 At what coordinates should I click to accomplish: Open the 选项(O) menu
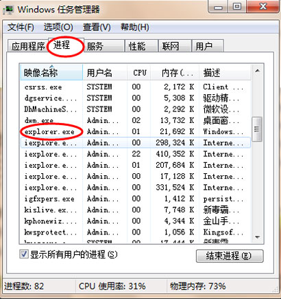pos(58,27)
